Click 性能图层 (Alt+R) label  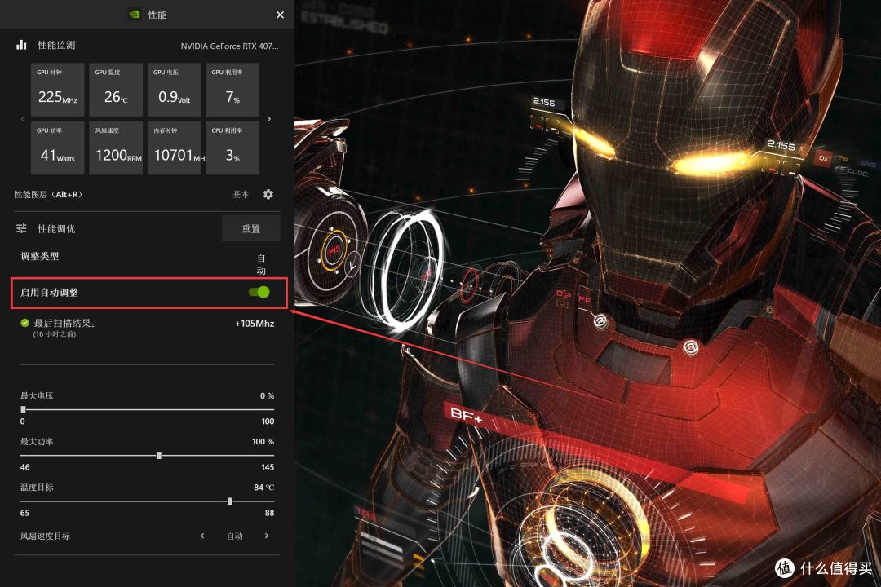coord(48,194)
